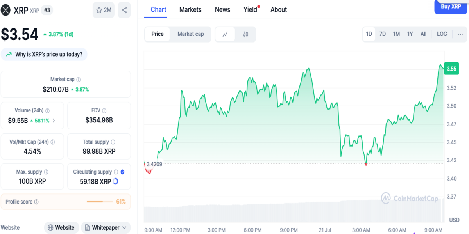Click Why is XRP's price up today
Image resolution: width=469 pixels, height=234 pixels.
[x=44, y=54]
